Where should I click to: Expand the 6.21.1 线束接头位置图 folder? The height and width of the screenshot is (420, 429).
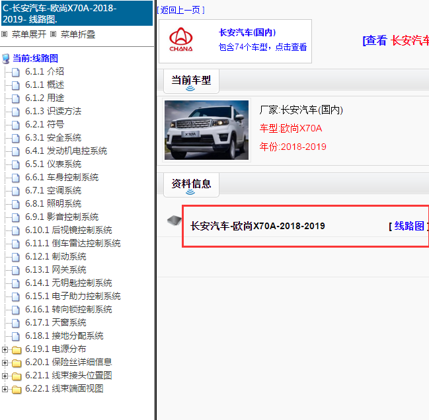(5, 376)
